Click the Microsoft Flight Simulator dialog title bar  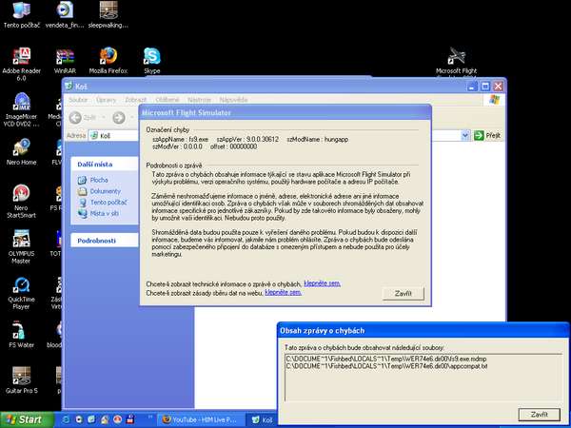(x=285, y=112)
